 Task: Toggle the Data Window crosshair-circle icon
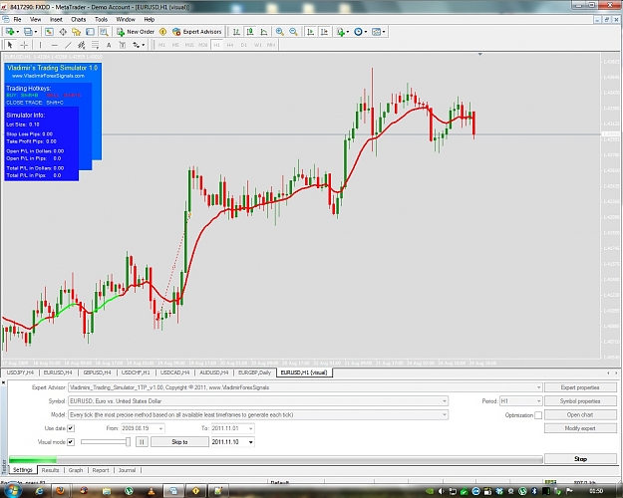[x=63, y=32]
